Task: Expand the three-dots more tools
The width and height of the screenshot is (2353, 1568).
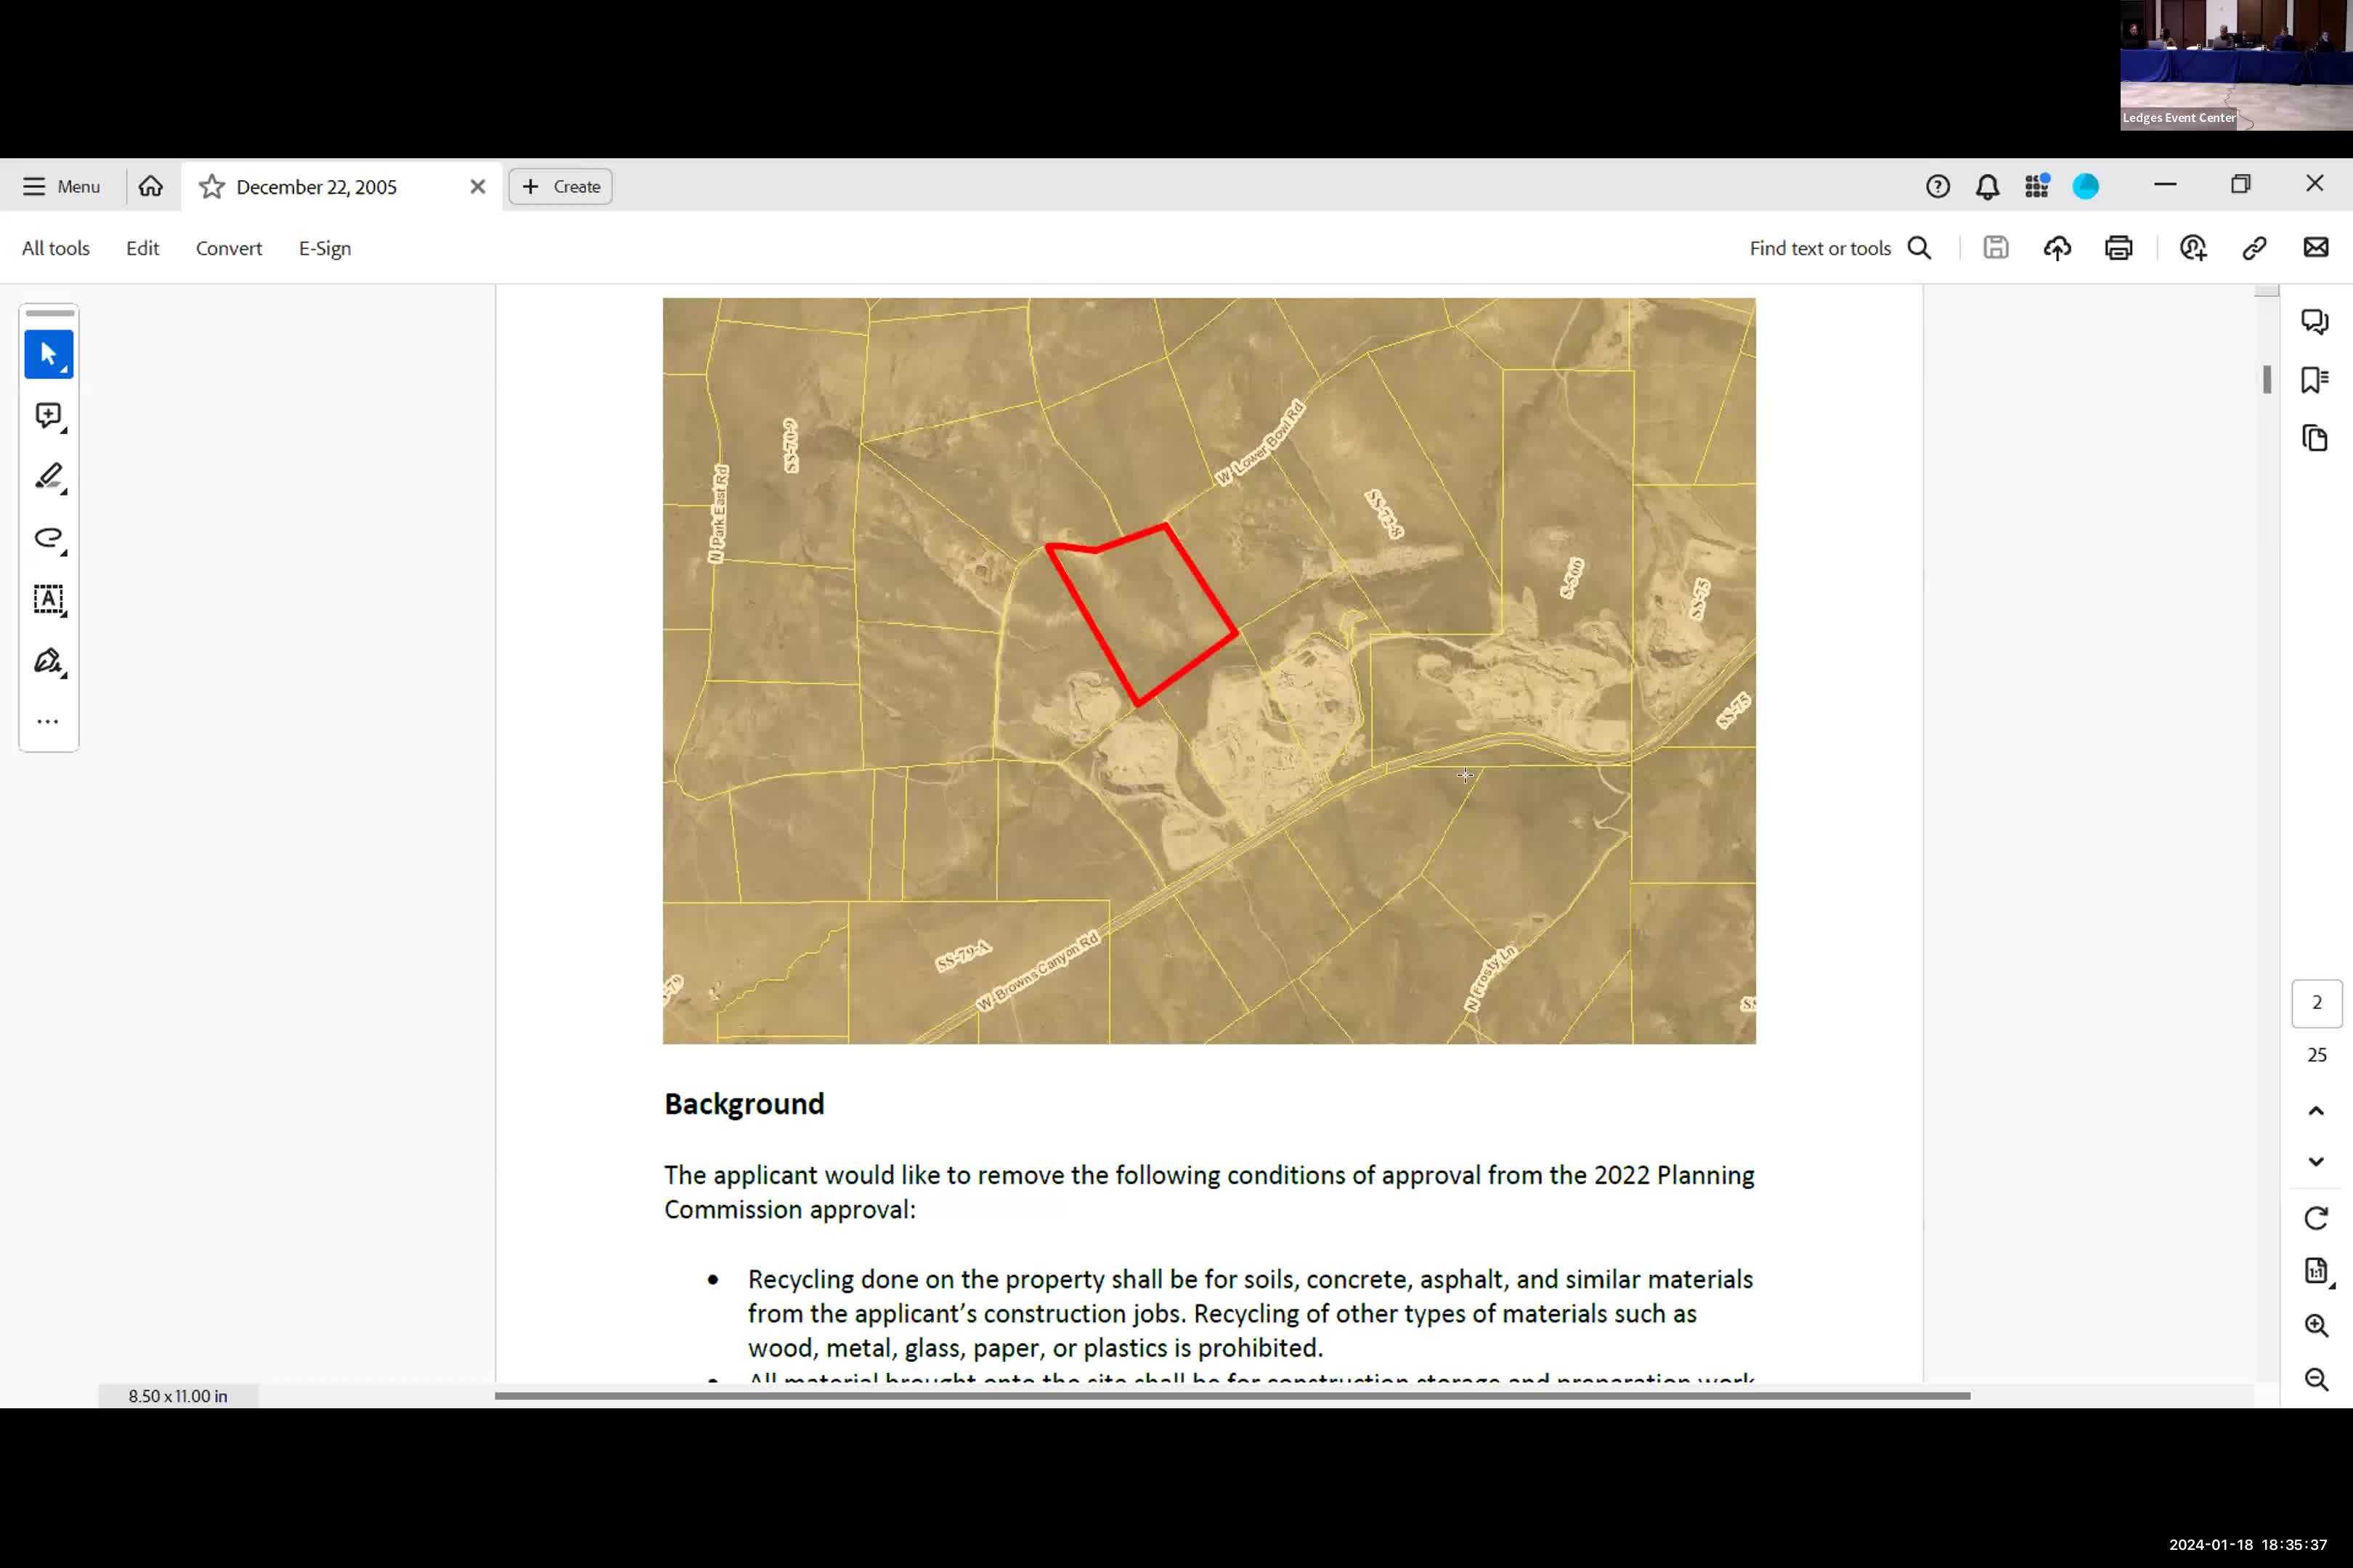Action: [x=48, y=721]
